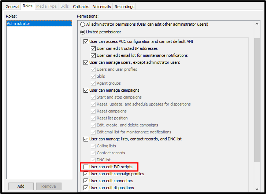The image size is (267, 195).
Task: Uncheck User can manage campaigns
Action: [x=86, y=91]
